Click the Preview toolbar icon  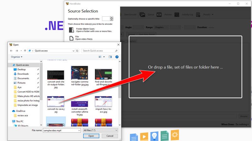(159, 14)
